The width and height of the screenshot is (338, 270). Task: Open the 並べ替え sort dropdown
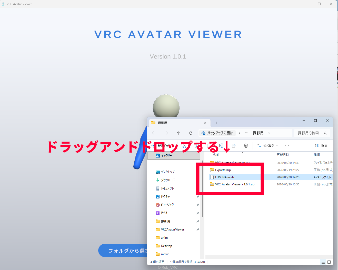click(267, 146)
